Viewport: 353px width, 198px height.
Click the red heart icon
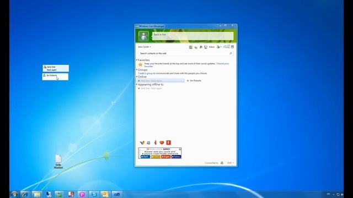(x=162, y=142)
